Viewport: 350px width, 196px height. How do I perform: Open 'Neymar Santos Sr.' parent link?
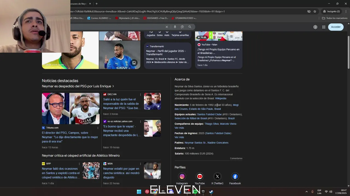[x=195, y=143]
